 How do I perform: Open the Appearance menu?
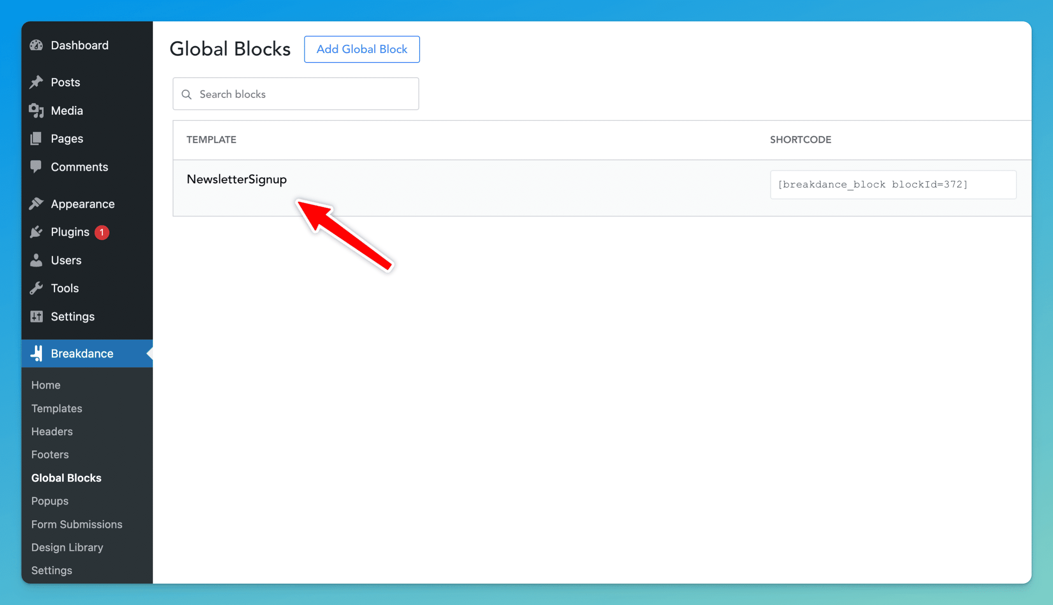pyautogui.click(x=87, y=204)
